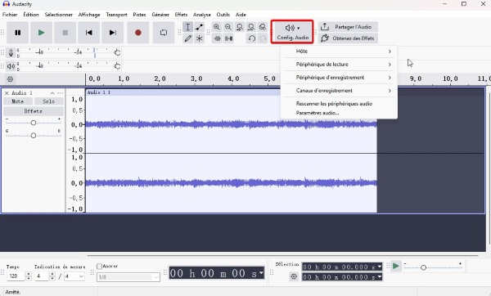Screen dimensions: 491x296
Task: Adjust the playback speed slider
Action: point(423,267)
